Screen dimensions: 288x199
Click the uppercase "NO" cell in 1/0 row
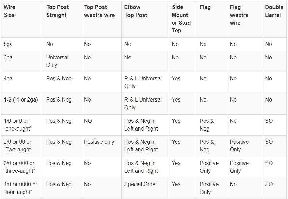point(88,121)
